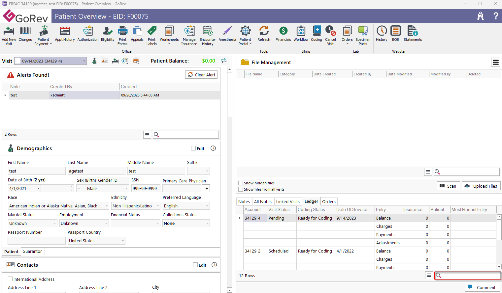This screenshot has width=502, height=293.
Task: Open Encounter History
Action: point(208,36)
